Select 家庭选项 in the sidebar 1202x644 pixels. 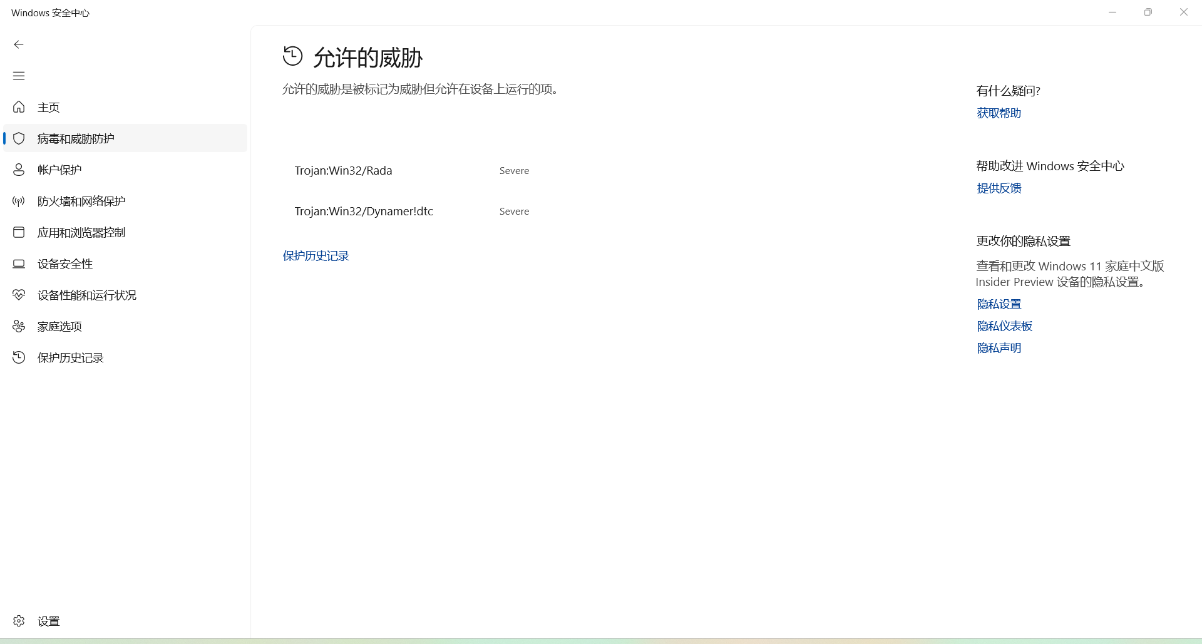tap(125, 326)
